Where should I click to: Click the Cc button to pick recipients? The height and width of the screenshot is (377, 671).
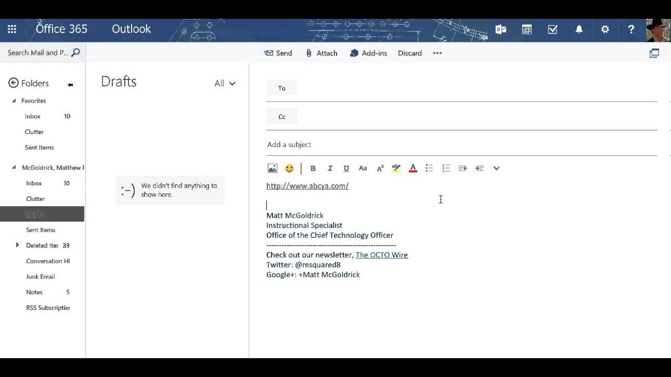click(x=282, y=117)
